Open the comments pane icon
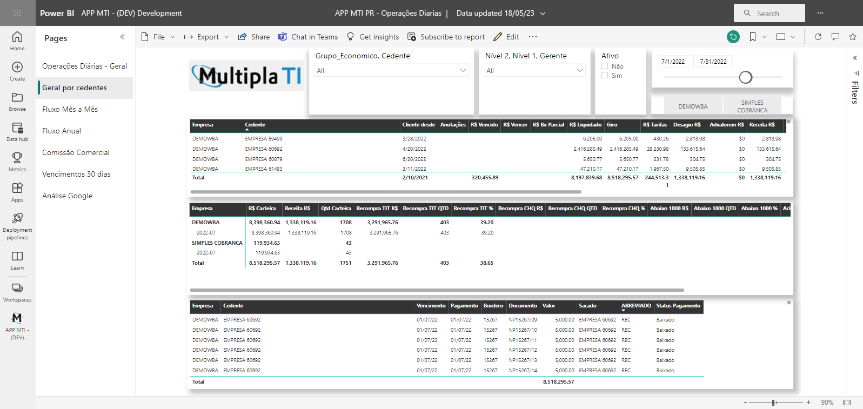Screen dimensions: 863x409 click(835, 37)
